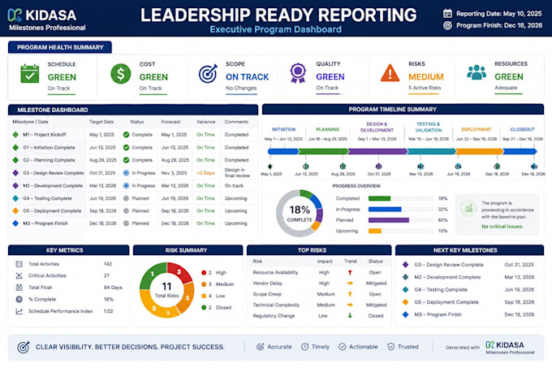Click the red up arrow trend for Resource Availability
Viewport: 552px width, 368px height.
pyautogui.click(x=350, y=272)
